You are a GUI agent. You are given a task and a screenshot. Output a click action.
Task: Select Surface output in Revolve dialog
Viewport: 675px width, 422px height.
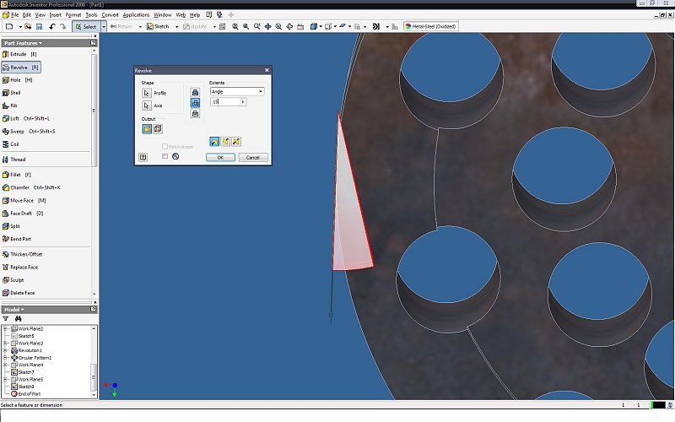tap(157, 128)
